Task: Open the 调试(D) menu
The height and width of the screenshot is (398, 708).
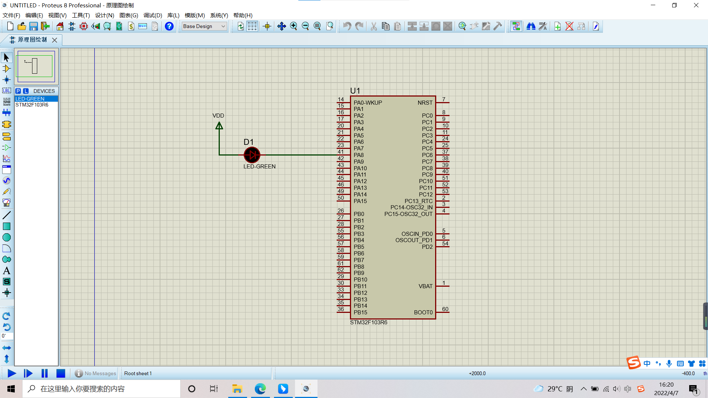Action: click(153, 15)
